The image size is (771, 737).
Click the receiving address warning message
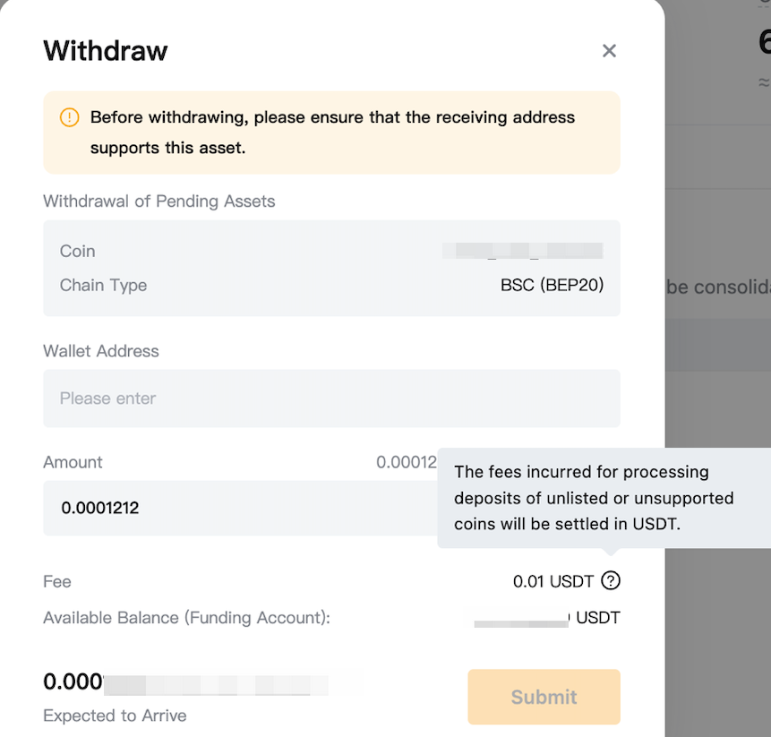click(x=332, y=133)
